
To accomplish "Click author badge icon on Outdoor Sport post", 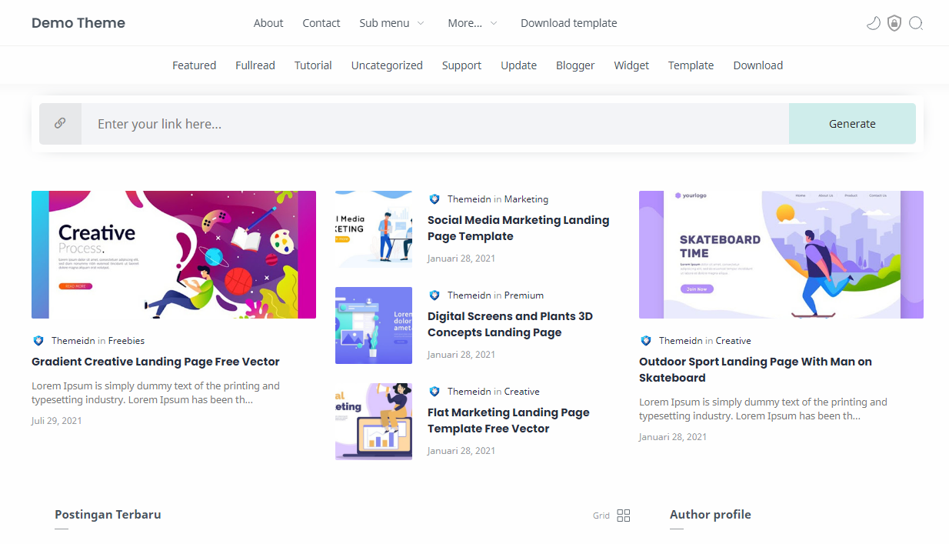I will (646, 340).
